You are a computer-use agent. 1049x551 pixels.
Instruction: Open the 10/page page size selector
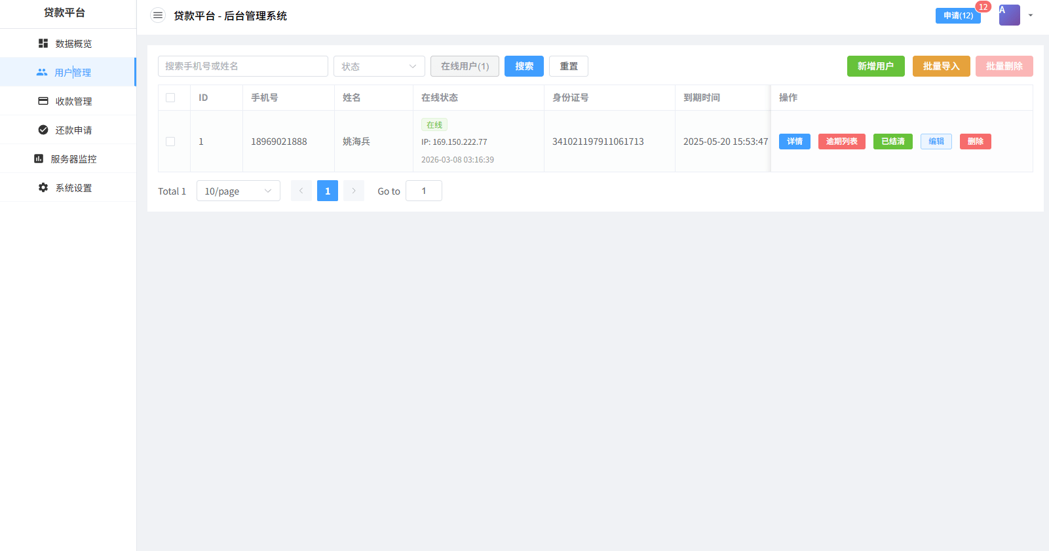(x=238, y=191)
